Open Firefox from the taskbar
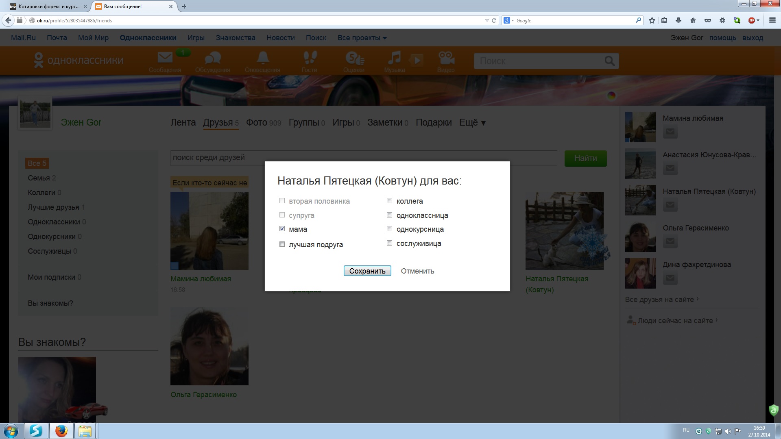Image resolution: width=781 pixels, height=439 pixels. [61, 431]
